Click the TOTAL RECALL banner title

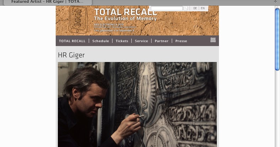pos(125,12)
